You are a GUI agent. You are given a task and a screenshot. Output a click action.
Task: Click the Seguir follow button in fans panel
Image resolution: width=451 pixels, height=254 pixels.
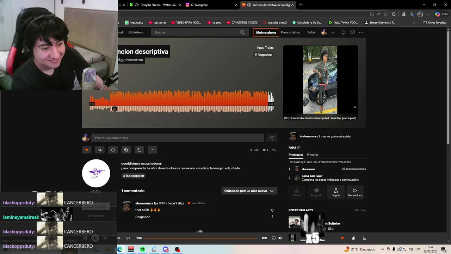pos(336,192)
